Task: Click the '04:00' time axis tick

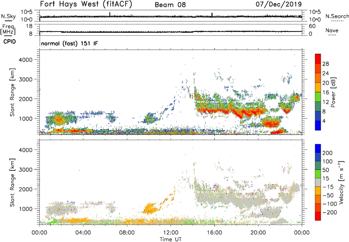Action: point(83,233)
